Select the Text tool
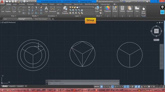Screen dimensions: 165x92 pos(46,9)
